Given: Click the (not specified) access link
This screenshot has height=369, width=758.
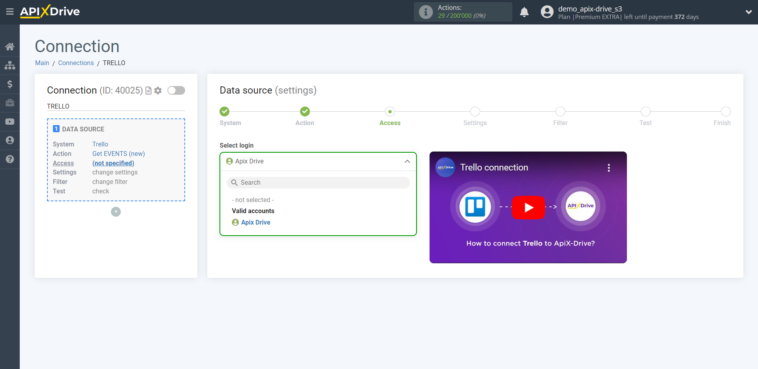Looking at the screenshot, I should coord(113,163).
